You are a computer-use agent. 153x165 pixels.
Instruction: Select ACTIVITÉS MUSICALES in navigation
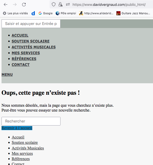pyautogui.click(x=34, y=47)
